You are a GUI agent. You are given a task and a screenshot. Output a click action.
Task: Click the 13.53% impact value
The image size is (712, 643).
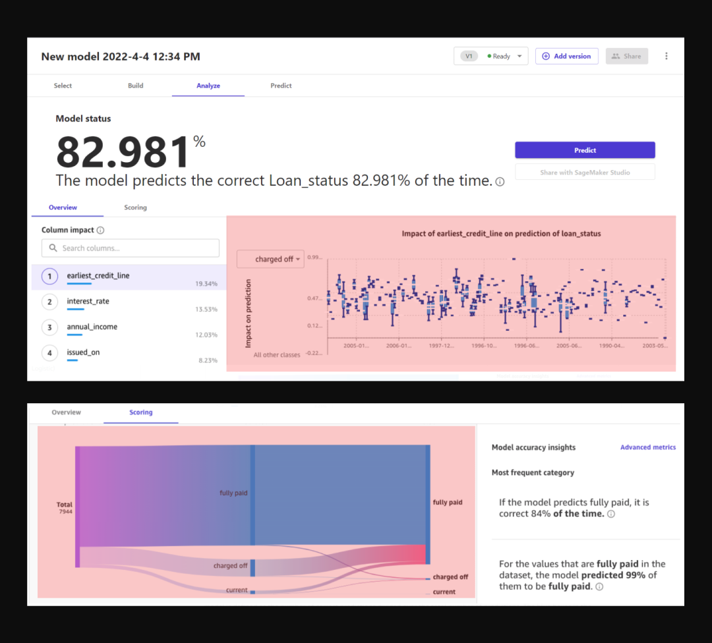point(206,309)
